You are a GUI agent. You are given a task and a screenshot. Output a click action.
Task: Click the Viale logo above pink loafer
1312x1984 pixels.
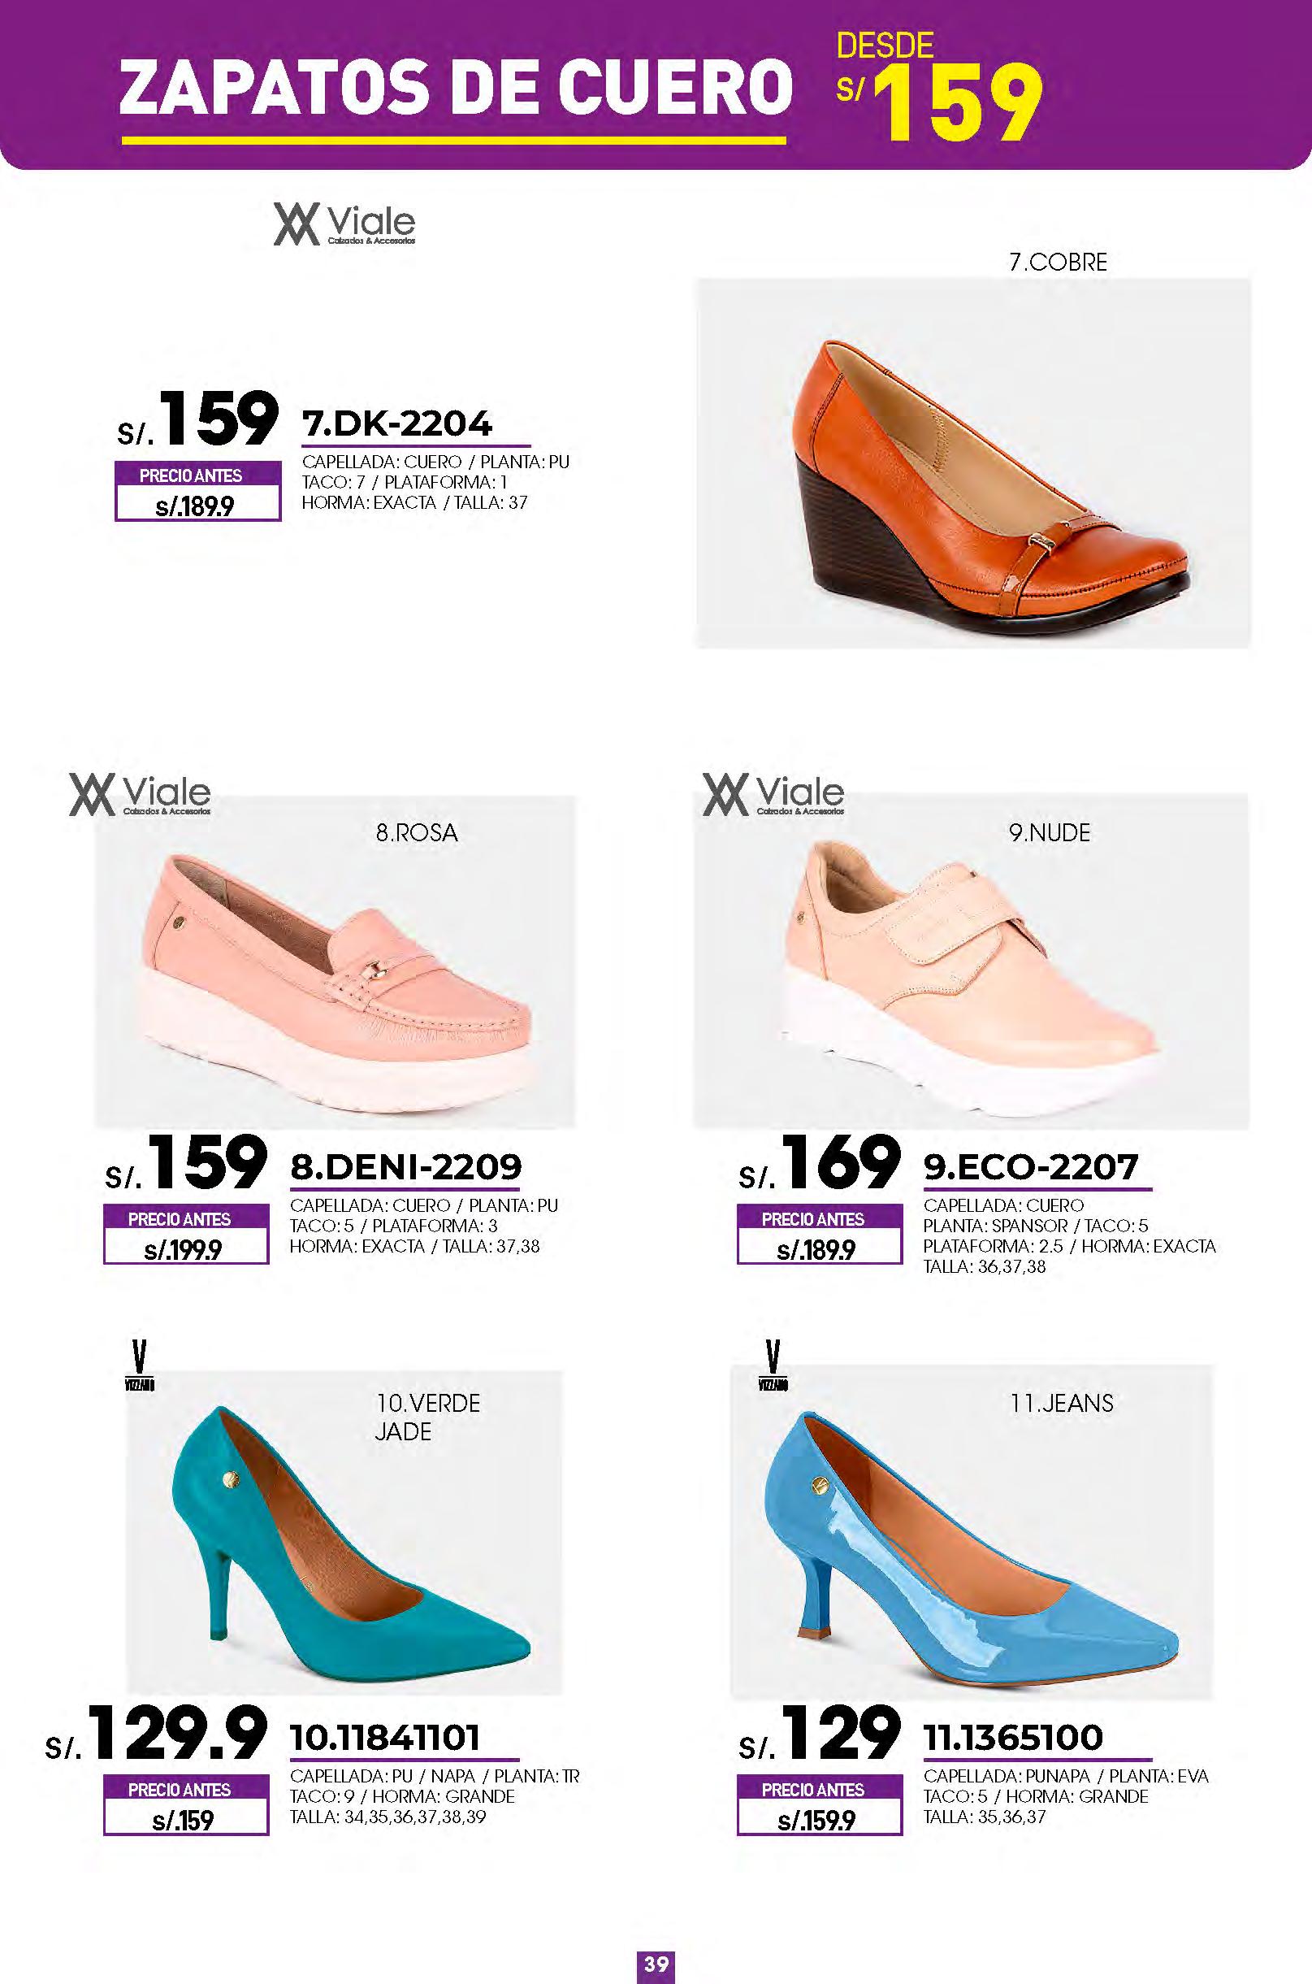click(140, 794)
